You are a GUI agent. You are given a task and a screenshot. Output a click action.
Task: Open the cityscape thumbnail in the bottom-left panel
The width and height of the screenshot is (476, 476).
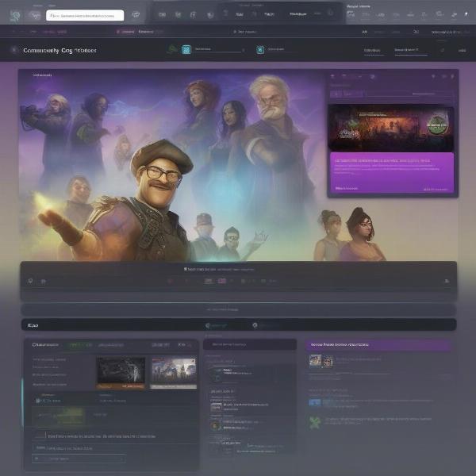(174, 373)
